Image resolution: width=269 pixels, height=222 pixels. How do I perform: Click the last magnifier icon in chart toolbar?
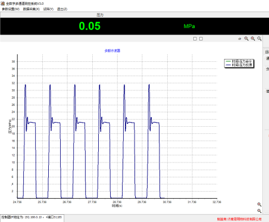259,39
